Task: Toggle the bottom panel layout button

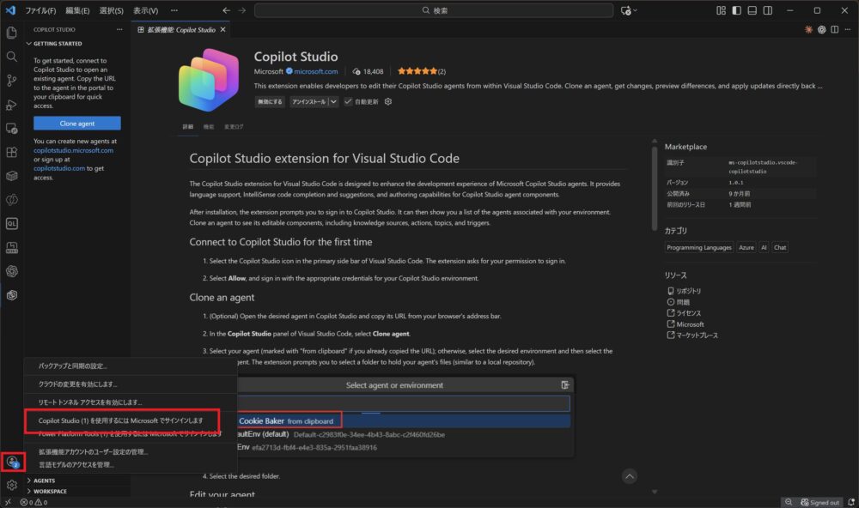Action: [752, 10]
